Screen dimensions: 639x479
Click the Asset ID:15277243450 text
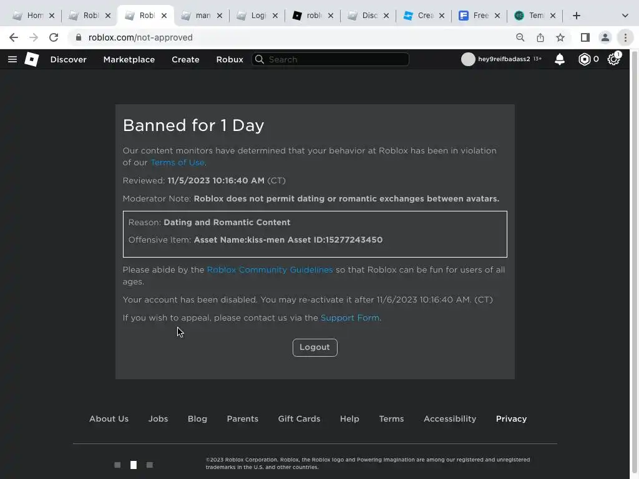click(335, 240)
